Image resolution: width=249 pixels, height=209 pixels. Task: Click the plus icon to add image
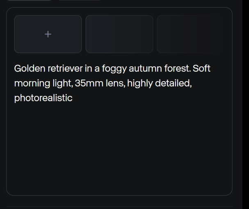(48, 34)
